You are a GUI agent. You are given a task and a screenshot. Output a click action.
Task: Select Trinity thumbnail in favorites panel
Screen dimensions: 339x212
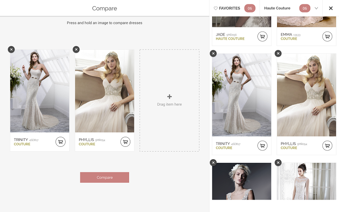coord(242,95)
